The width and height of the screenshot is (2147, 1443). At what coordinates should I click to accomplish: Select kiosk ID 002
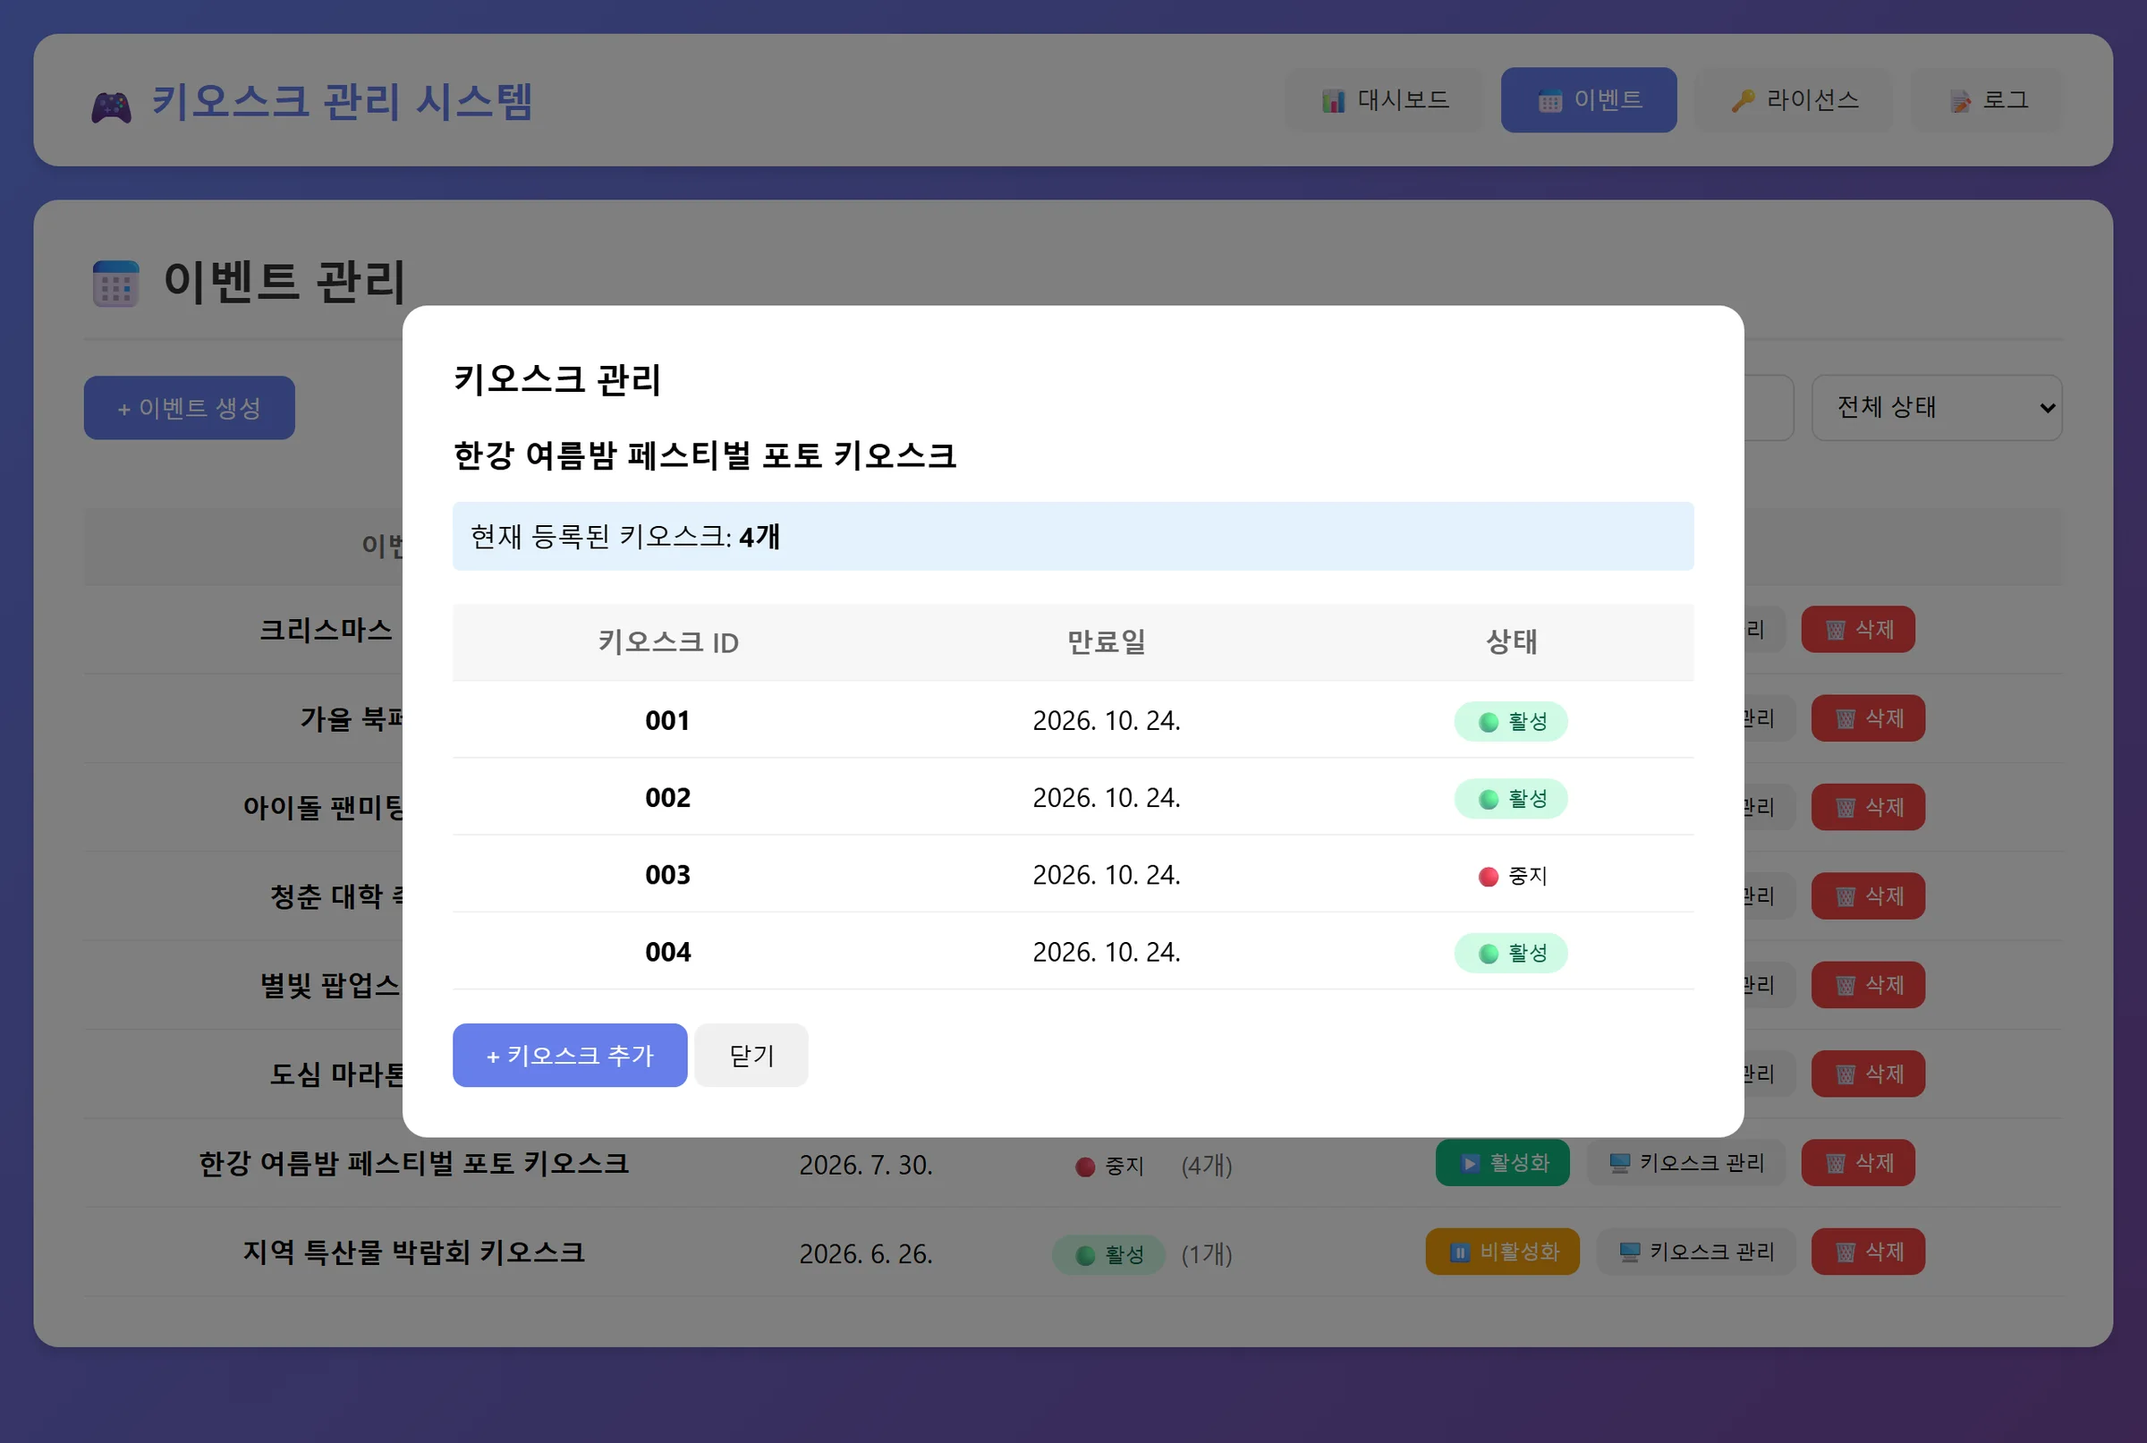click(x=667, y=798)
